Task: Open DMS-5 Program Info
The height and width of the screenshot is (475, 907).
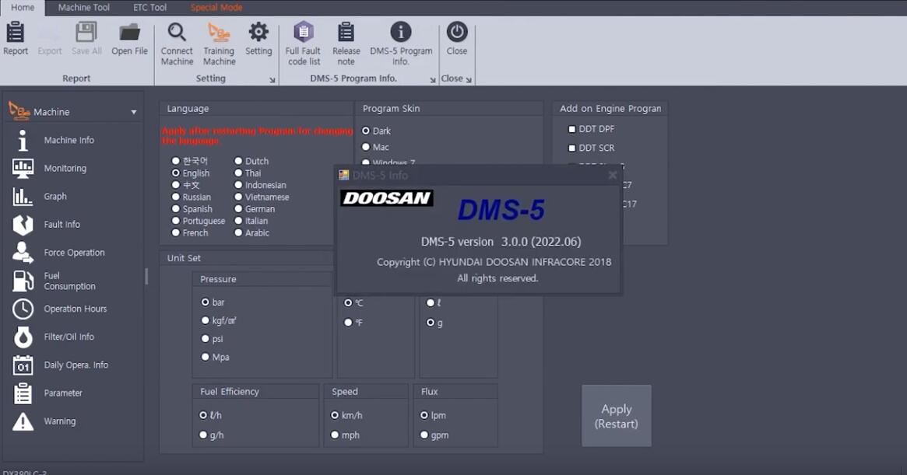Action: (x=399, y=40)
